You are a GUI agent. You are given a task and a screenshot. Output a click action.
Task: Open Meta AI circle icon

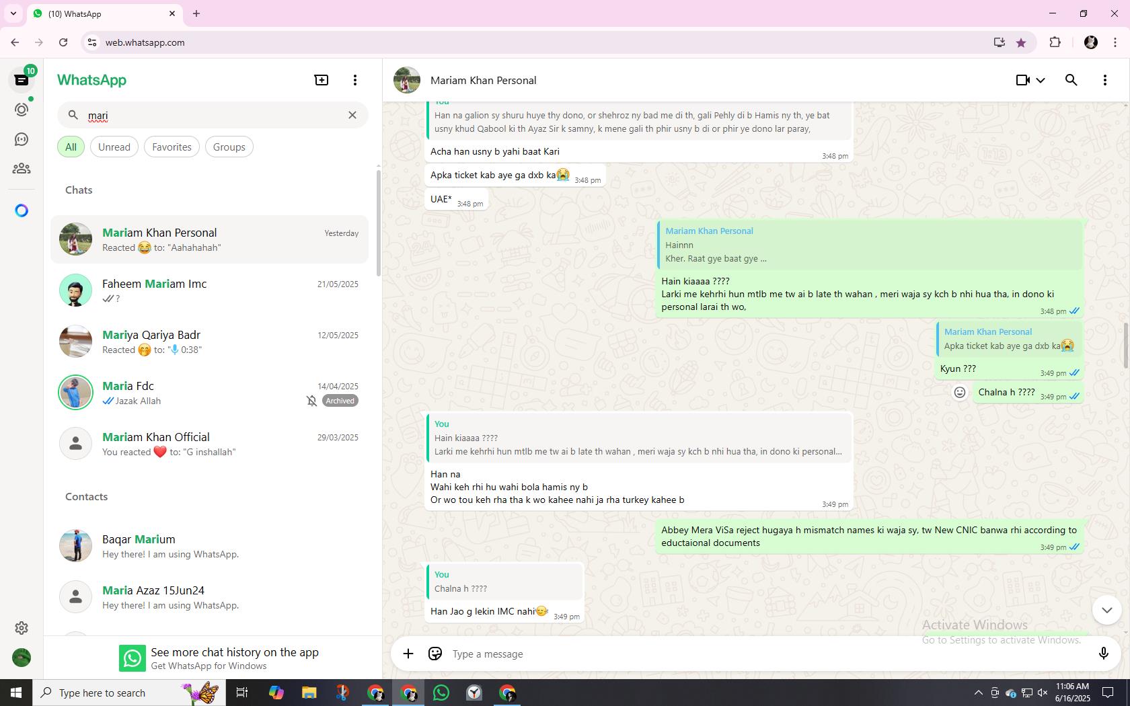pos(22,210)
